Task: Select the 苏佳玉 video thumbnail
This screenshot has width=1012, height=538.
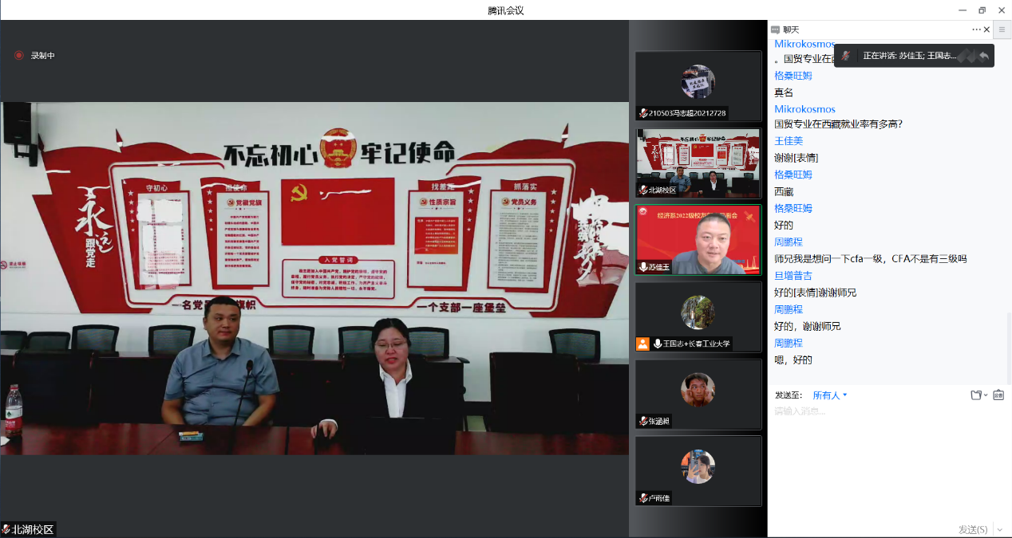Action: tap(698, 239)
